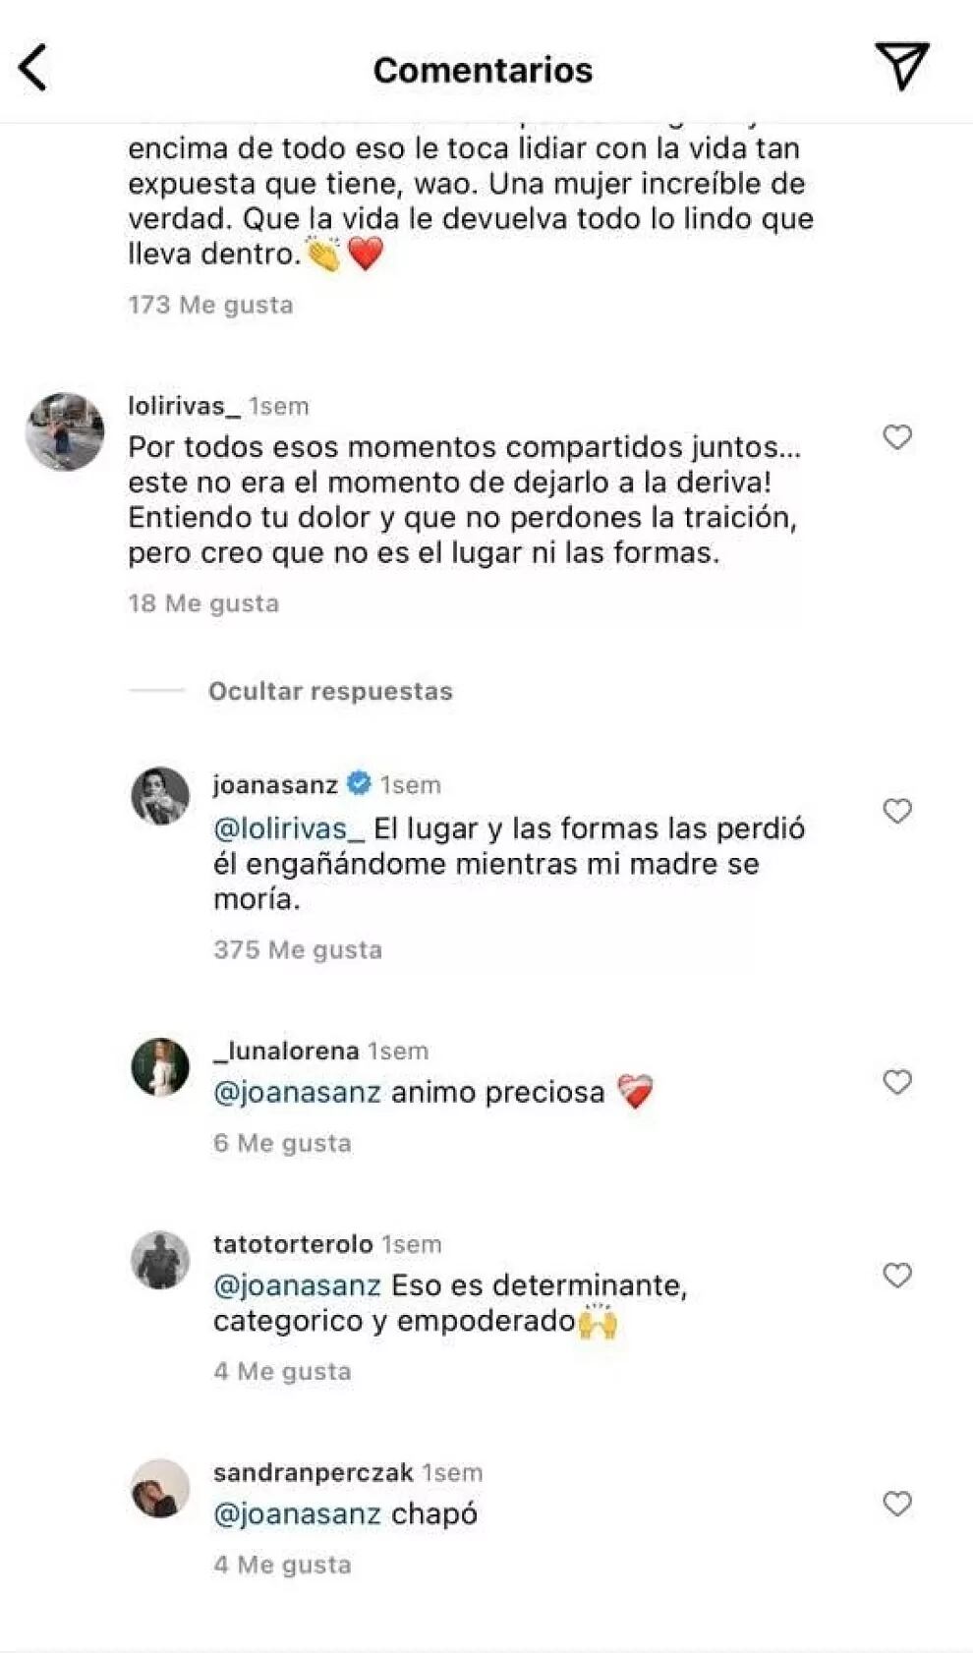Open the 375 Me gusta list

(299, 949)
